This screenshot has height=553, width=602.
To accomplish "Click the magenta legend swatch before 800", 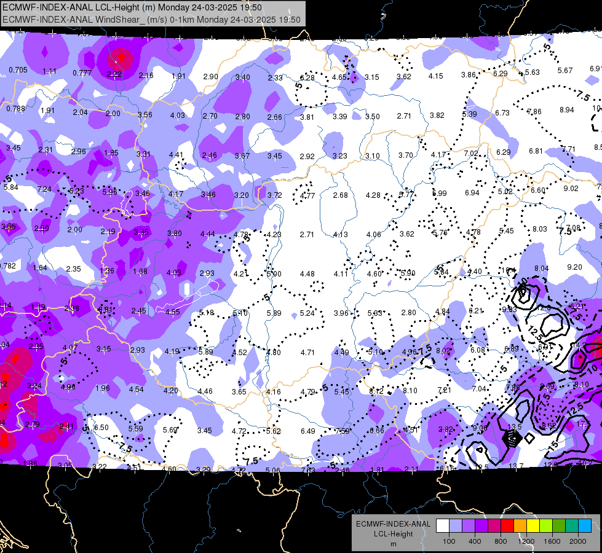I will pyautogui.click(x=494, y=526).
